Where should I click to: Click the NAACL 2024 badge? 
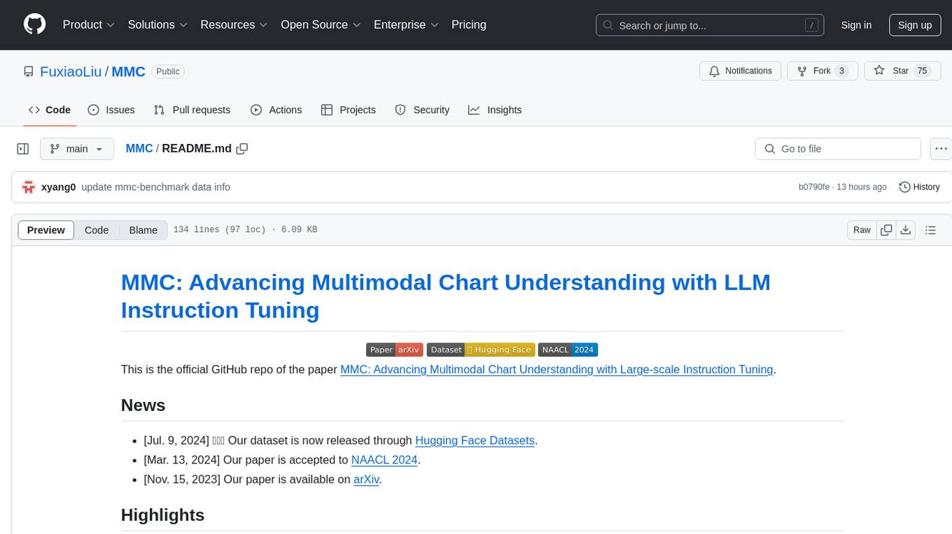pyautogui.click(x=568, y=349)
